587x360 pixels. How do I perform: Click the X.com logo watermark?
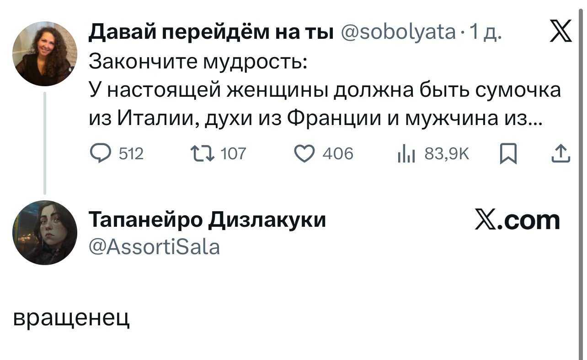pos(517,221)
